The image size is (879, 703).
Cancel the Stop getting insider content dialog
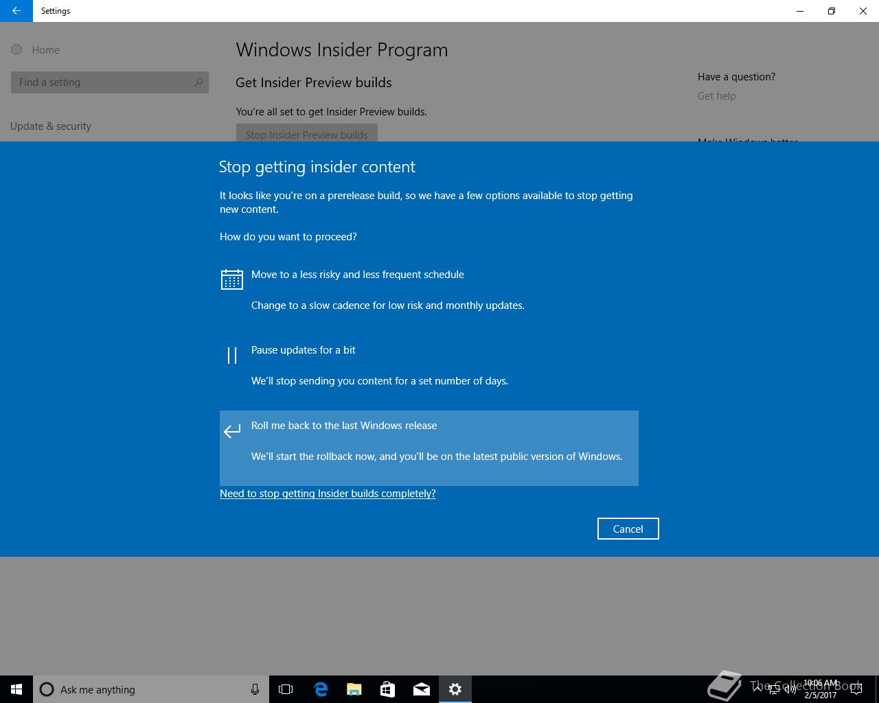click(x=628, y=529)
